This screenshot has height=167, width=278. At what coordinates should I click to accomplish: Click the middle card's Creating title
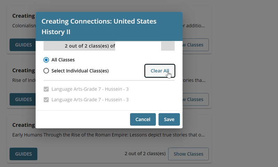pyautogui.click(x=23, y=70)
